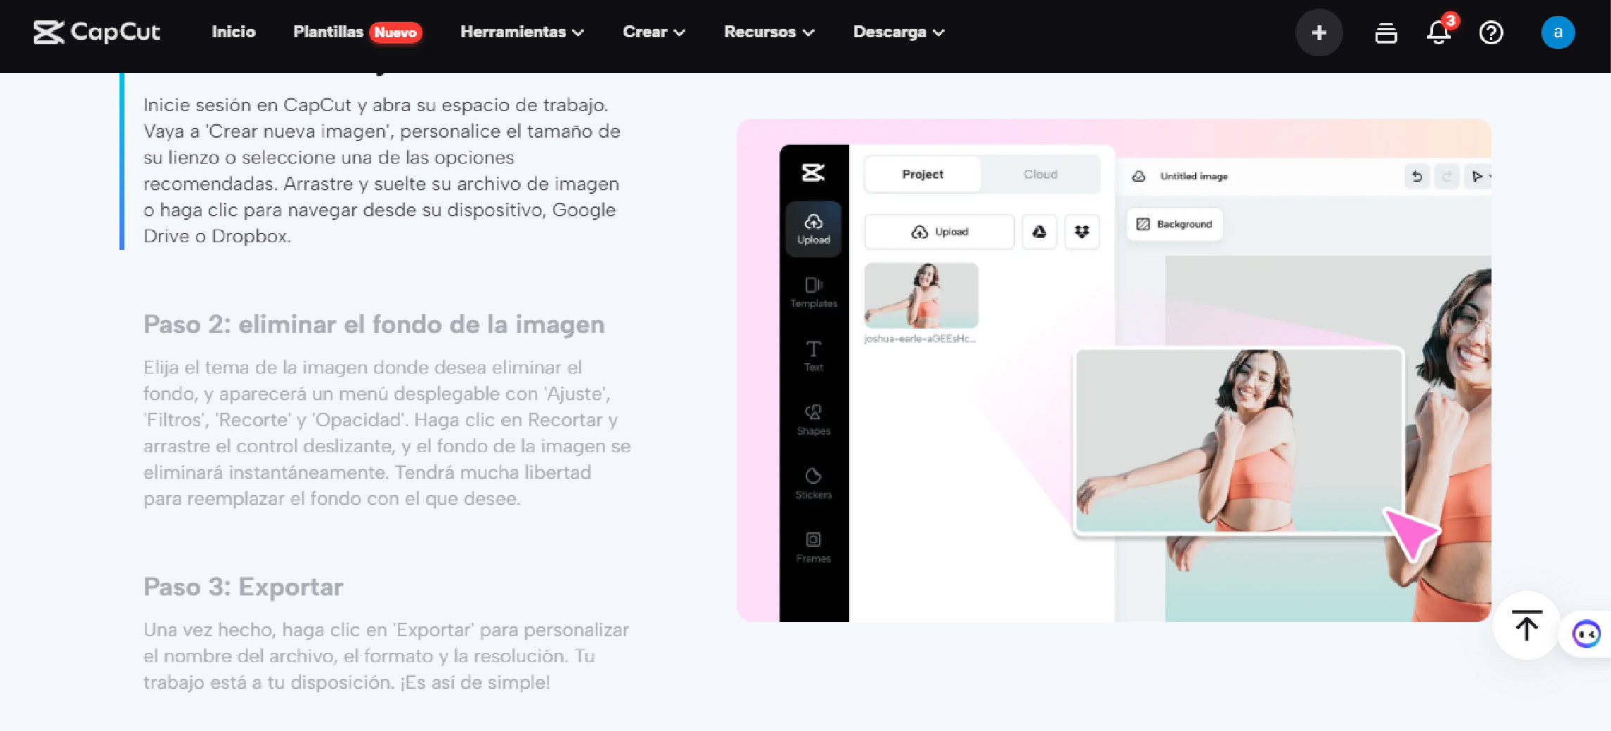
Task: Open the chatbot assistant icon
Action: [1586, 634]
